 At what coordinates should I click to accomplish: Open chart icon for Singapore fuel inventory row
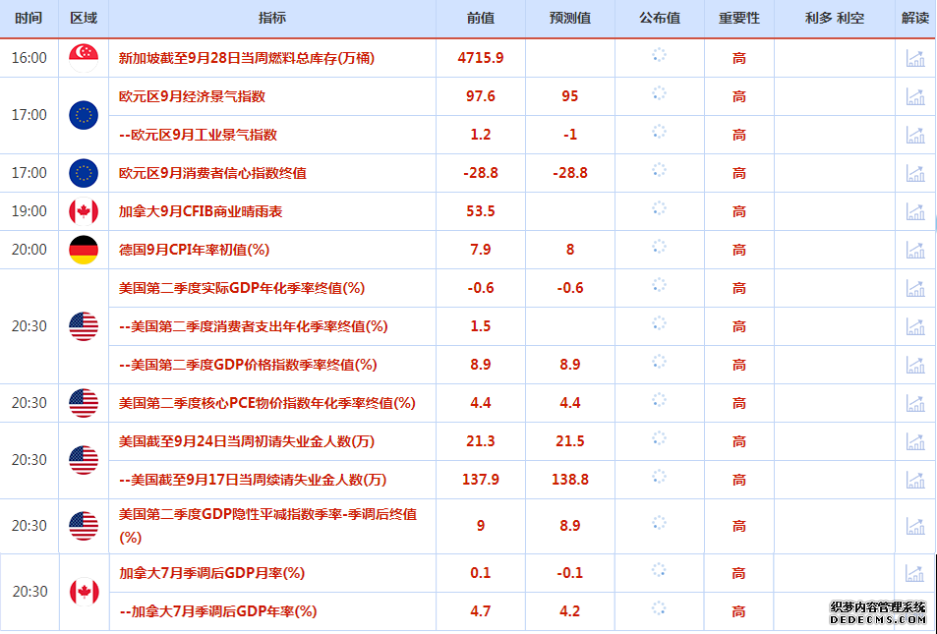[915, 58]
